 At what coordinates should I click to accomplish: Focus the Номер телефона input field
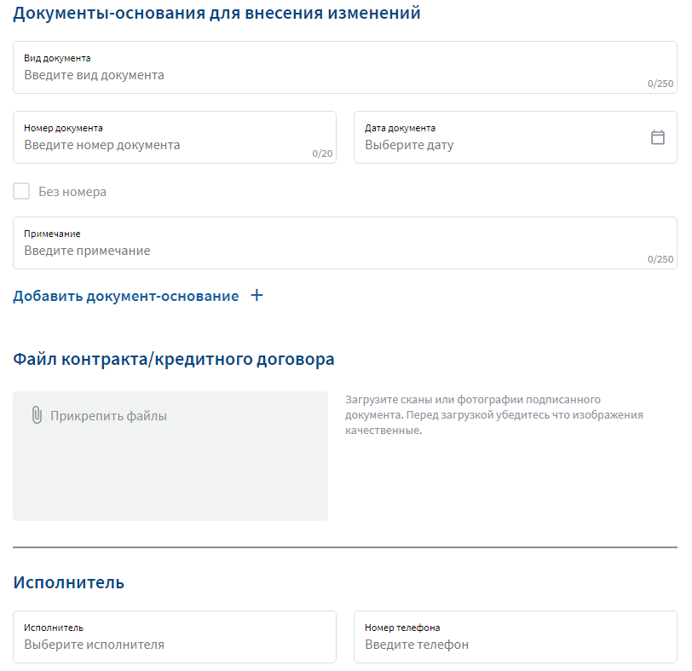(516, 637)
